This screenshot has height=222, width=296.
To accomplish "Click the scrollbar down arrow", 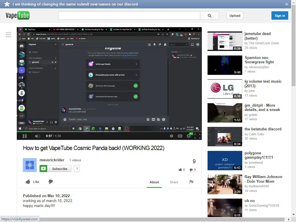I will 294,215.
